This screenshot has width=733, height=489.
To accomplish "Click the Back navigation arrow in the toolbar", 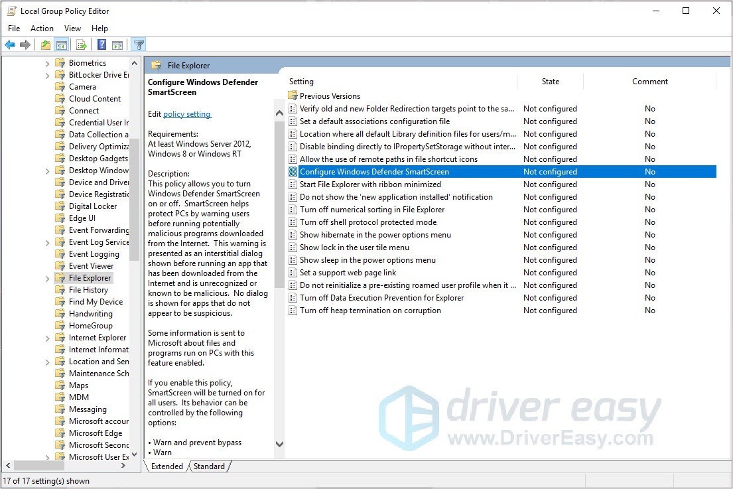I will point(9,44).
